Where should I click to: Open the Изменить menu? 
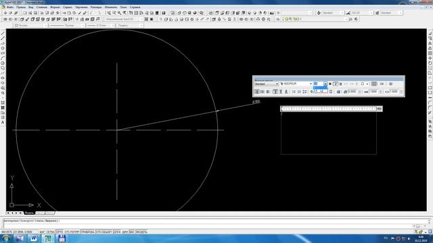(x=111, y=7)
